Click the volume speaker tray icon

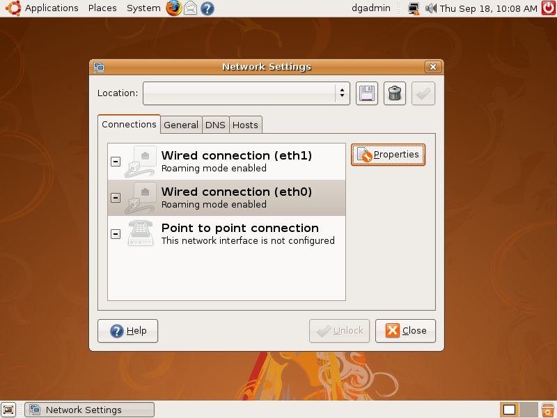click(431, 8)
